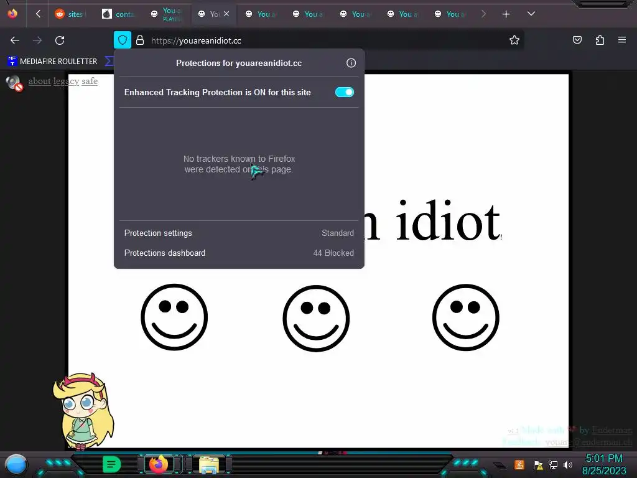This screenshot has height=478, width=637.
Task: Open the "safe" link on the page
Action: (90, 82)
